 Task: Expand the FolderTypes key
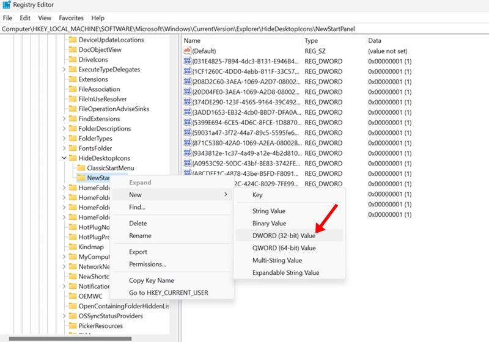[x=64, y=138]
